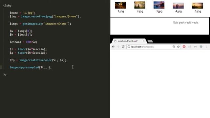Click the download arrow extension icon

pos(201,47)
